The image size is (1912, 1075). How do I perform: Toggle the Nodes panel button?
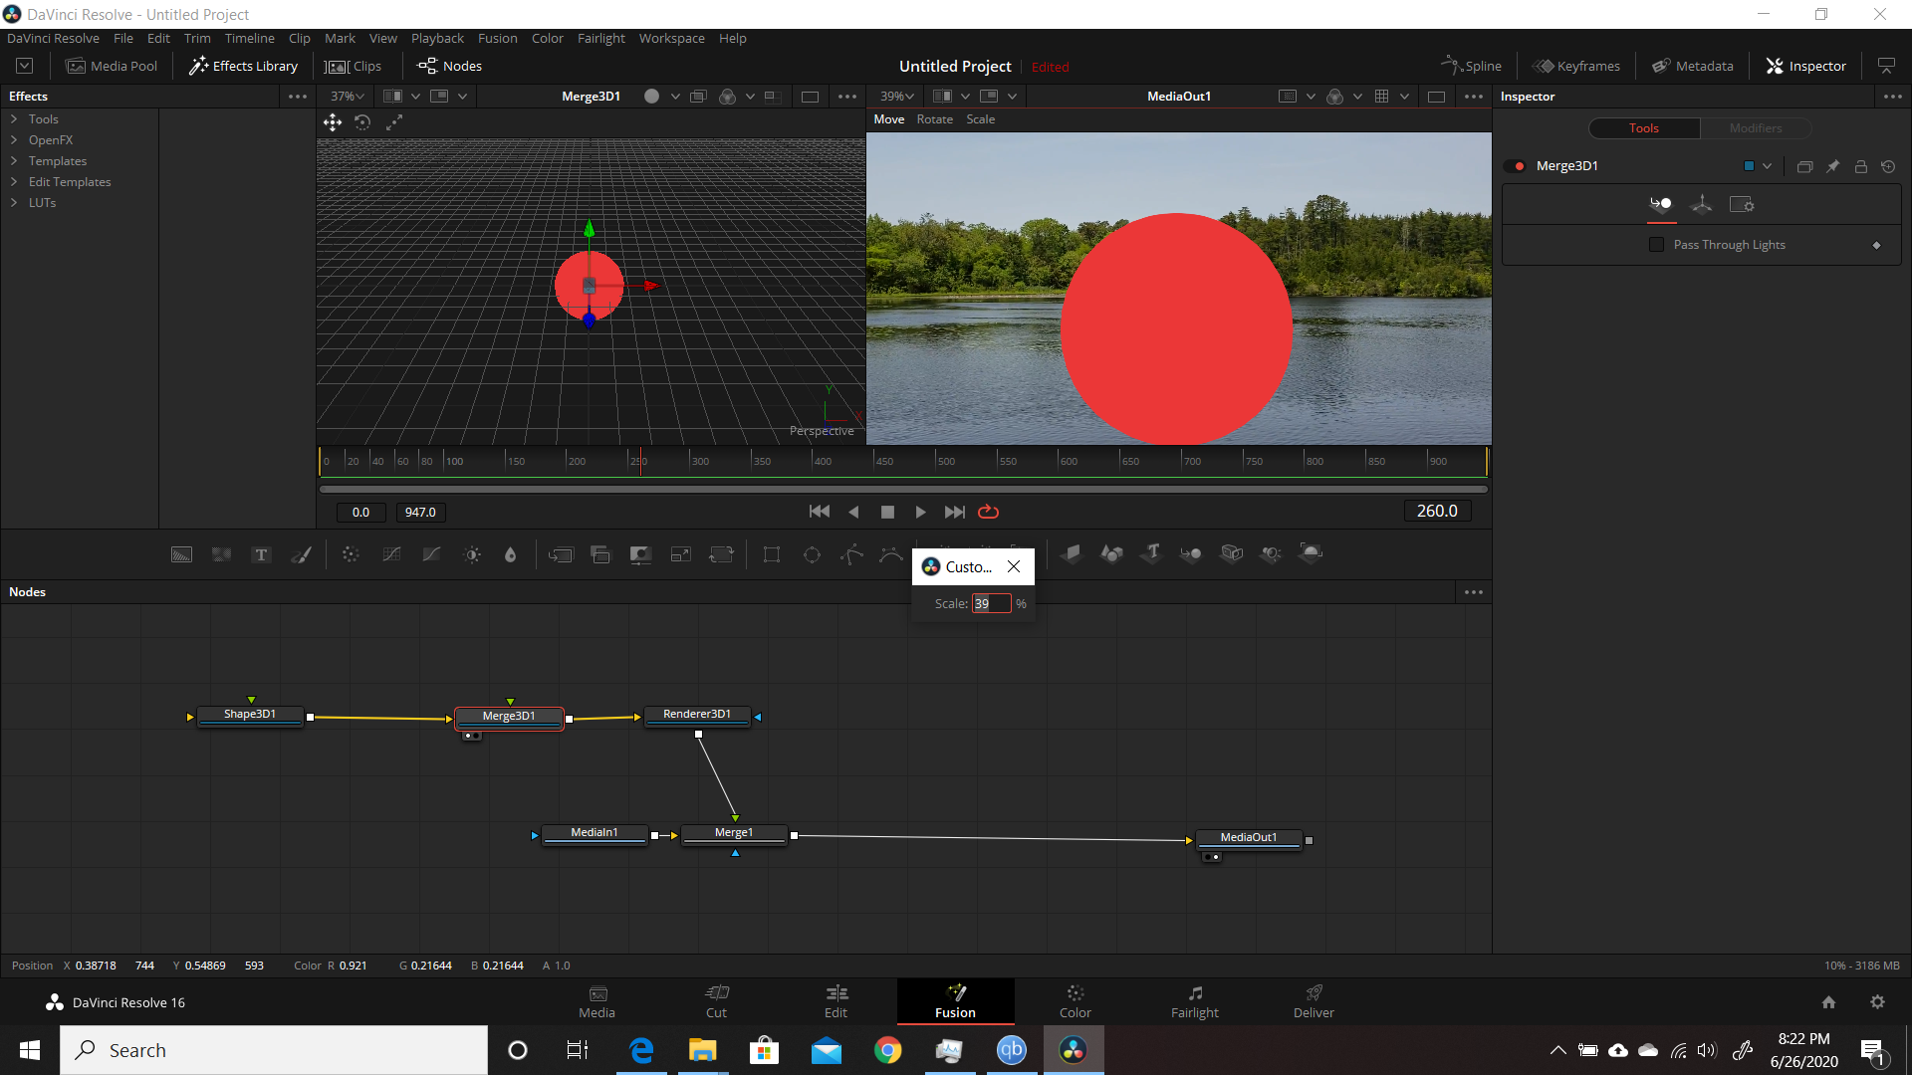(450, 66)
